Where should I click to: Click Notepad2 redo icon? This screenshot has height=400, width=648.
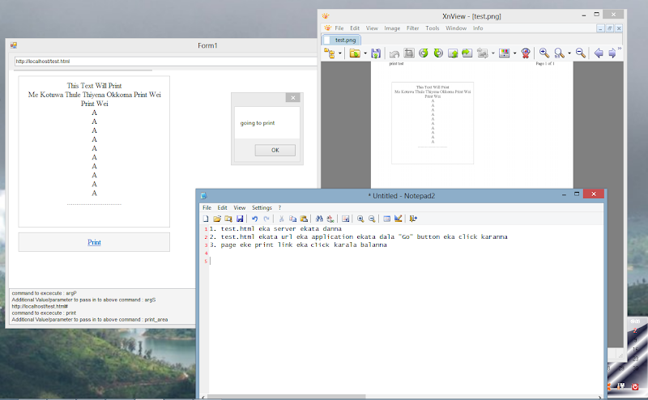coord(266,219)
